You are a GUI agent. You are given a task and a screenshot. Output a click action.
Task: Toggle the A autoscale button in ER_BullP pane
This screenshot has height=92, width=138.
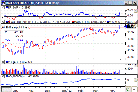[135, 11]
